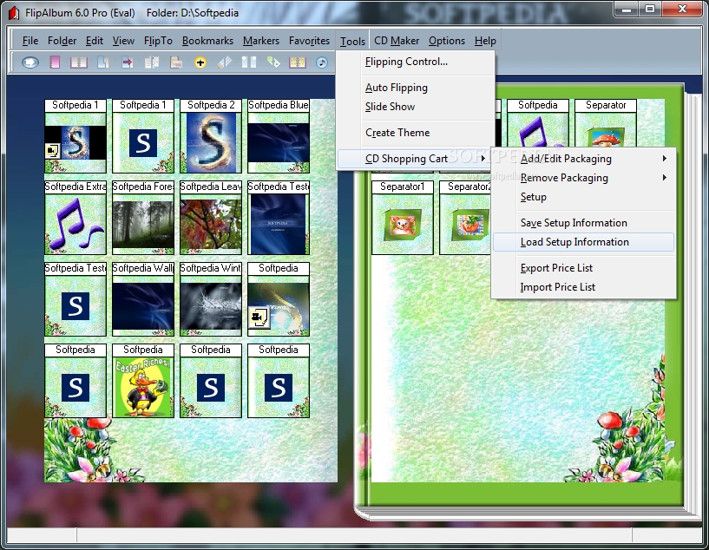
Task: Click the yellow thumbnail-grid book toolbar icon
Action: pyautogui.click(x=298, y=62)
